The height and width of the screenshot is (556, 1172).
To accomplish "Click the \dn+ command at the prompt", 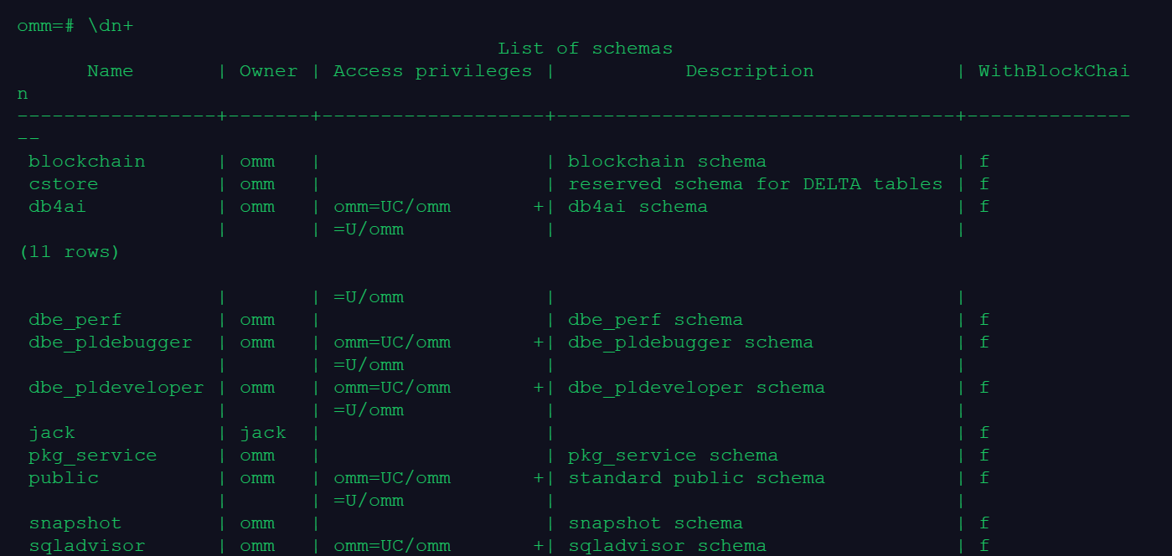I will point(110,26).
